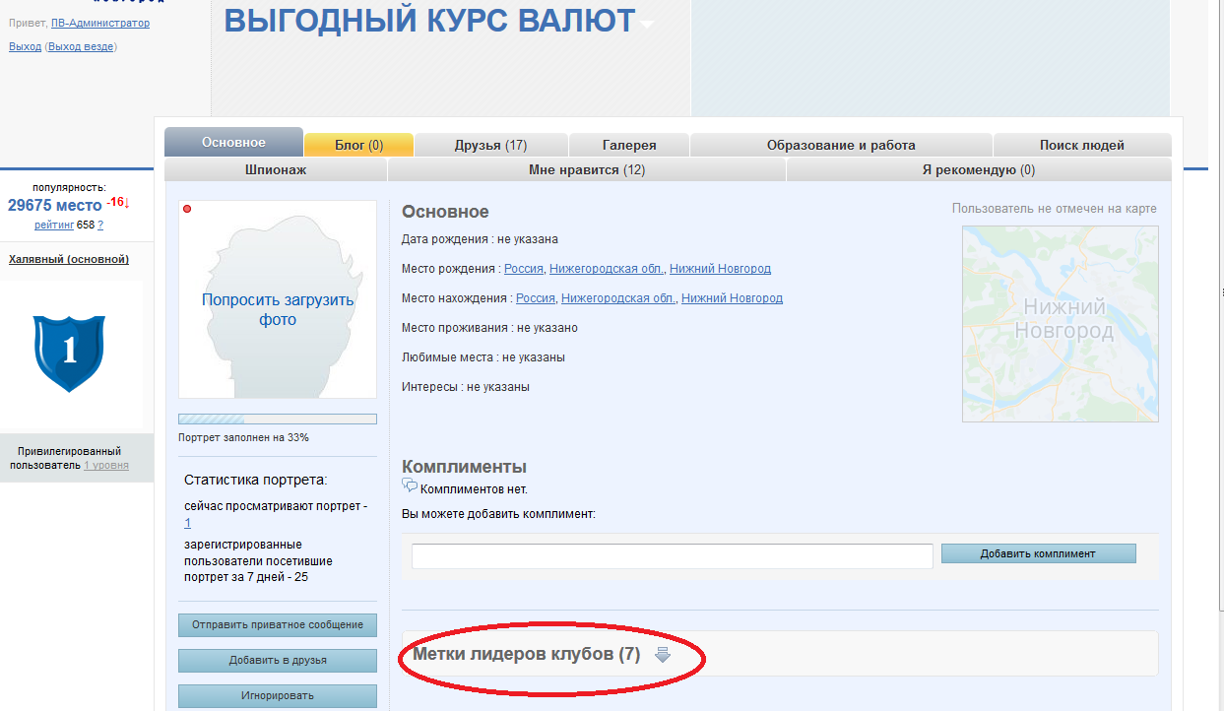Open the Основное tab
The width and height of the screenshot is (1224, 711).
(233, 143)
